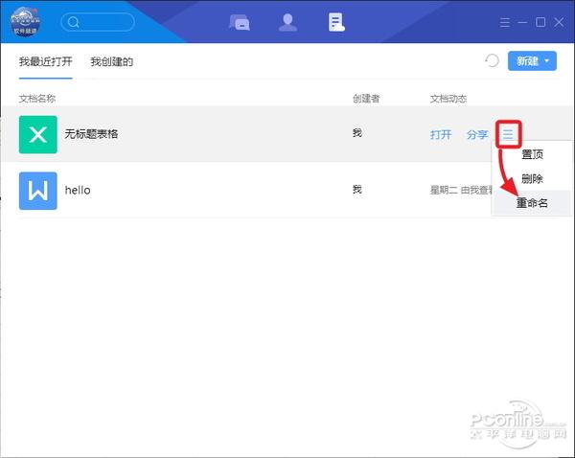Click the user avatar in the title bar
The image size is (575, 458).
point(25,22)
